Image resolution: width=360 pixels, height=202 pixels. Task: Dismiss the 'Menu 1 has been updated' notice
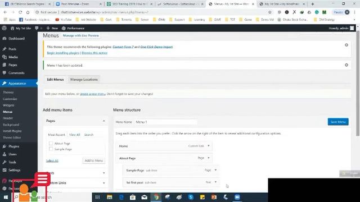346,65
